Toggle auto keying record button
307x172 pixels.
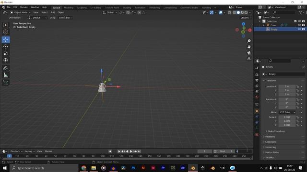pos(110,151)
